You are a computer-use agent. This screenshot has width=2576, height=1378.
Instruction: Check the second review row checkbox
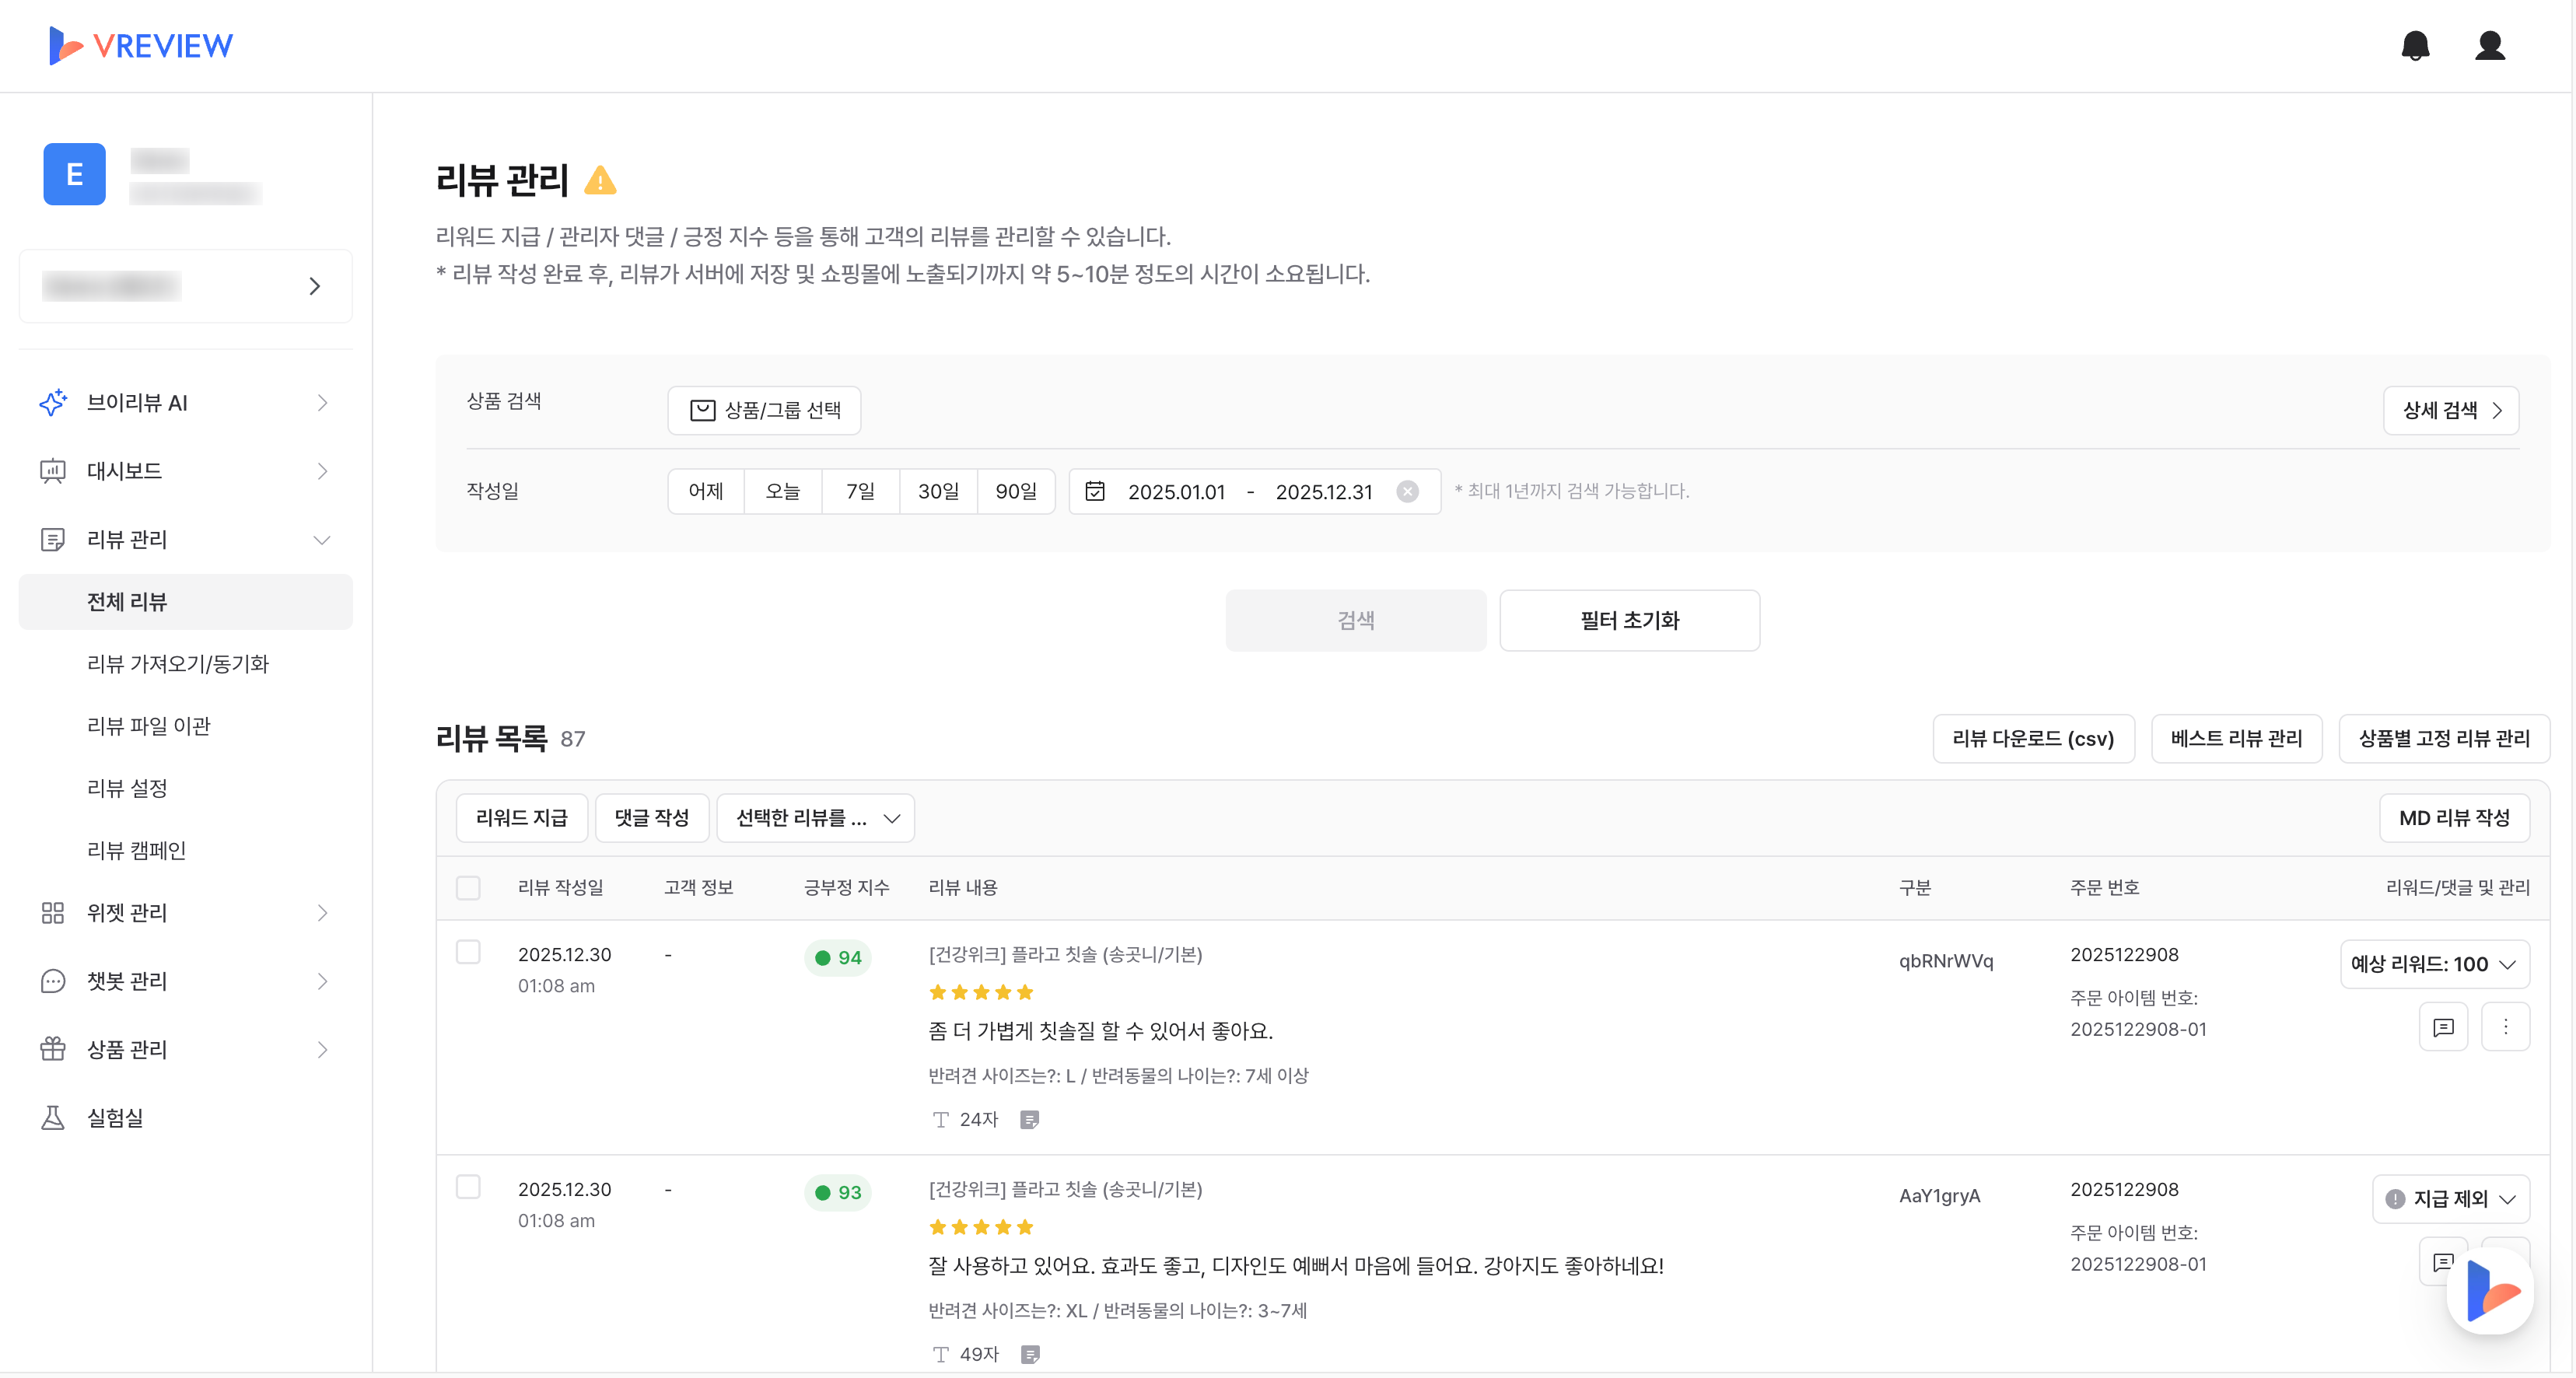click(468, 1187)
